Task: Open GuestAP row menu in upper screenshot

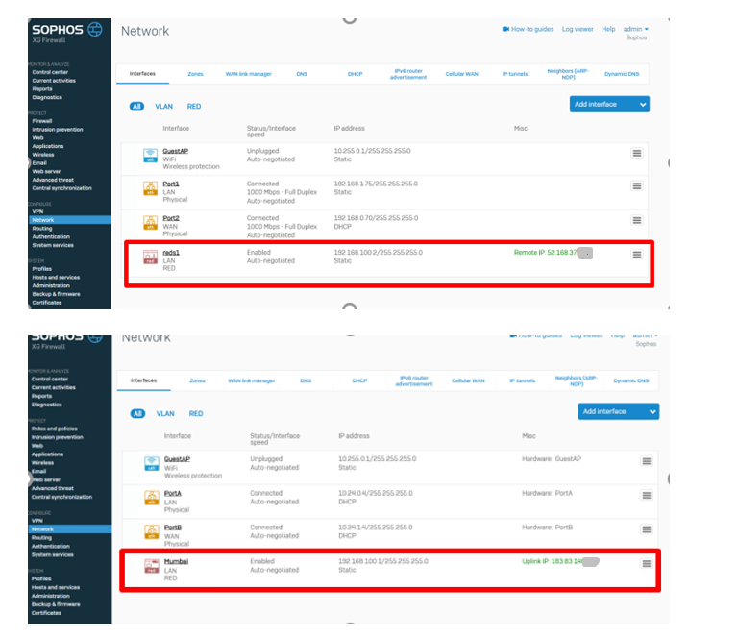Action: pyautogui.click(x=637, y=153)
